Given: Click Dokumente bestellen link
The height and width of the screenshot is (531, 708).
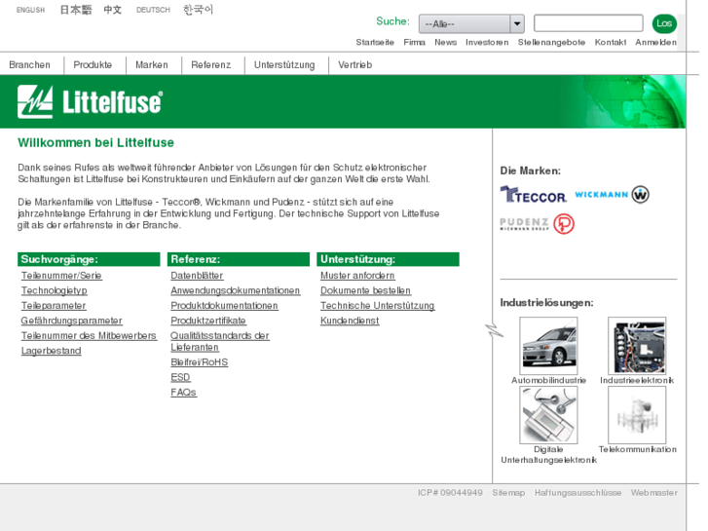Looking at the screenshot, I should pos(366,290).
